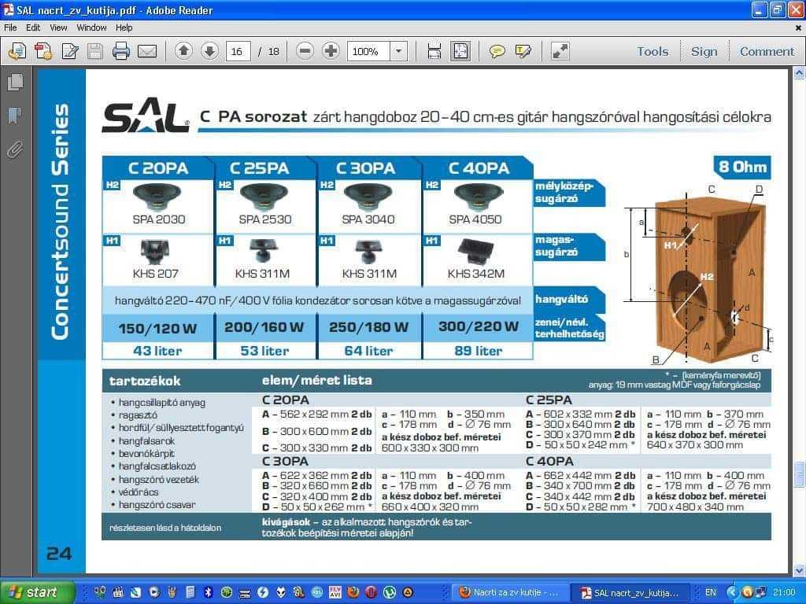Click the '43 liter' volume value
806x604 pixels.
(157, 351)
